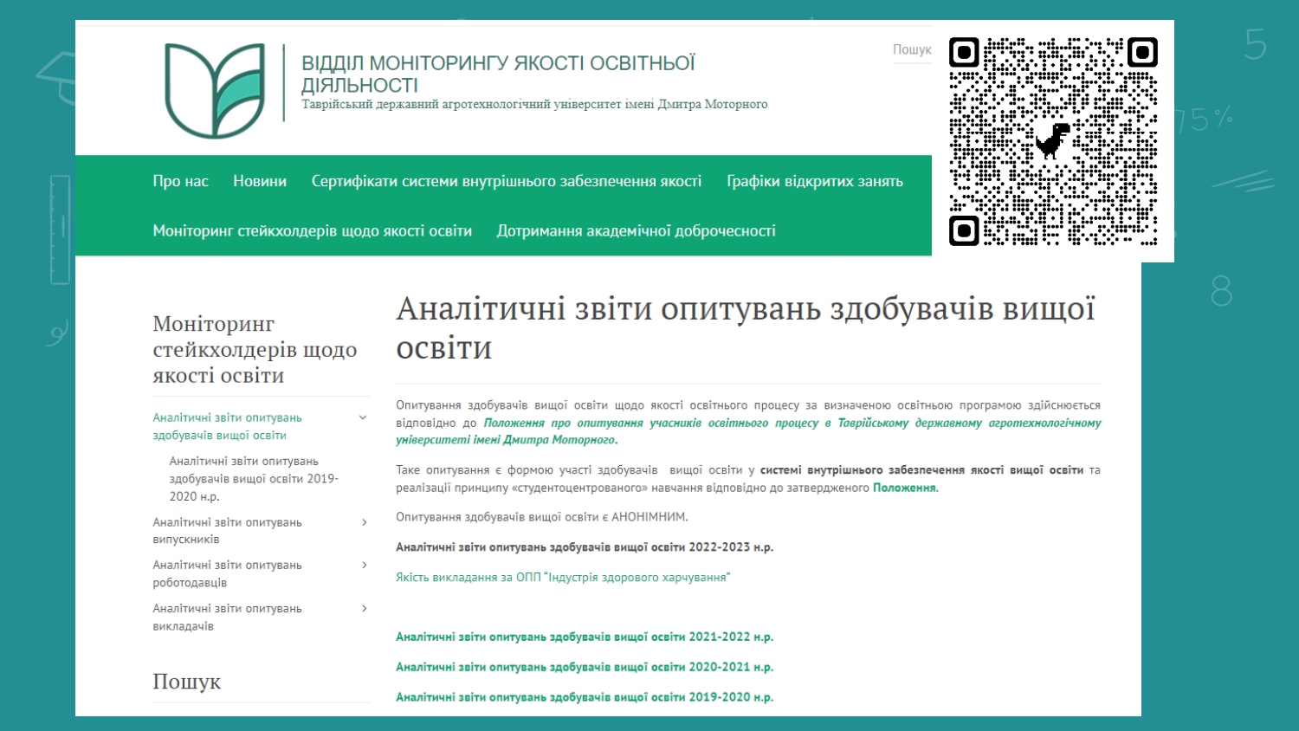This screenshot has height=731, width=1299.
Task: Open 'Якість викладання за ОПП Індустрія здорового харчування' link
Action: coord(563,578)
